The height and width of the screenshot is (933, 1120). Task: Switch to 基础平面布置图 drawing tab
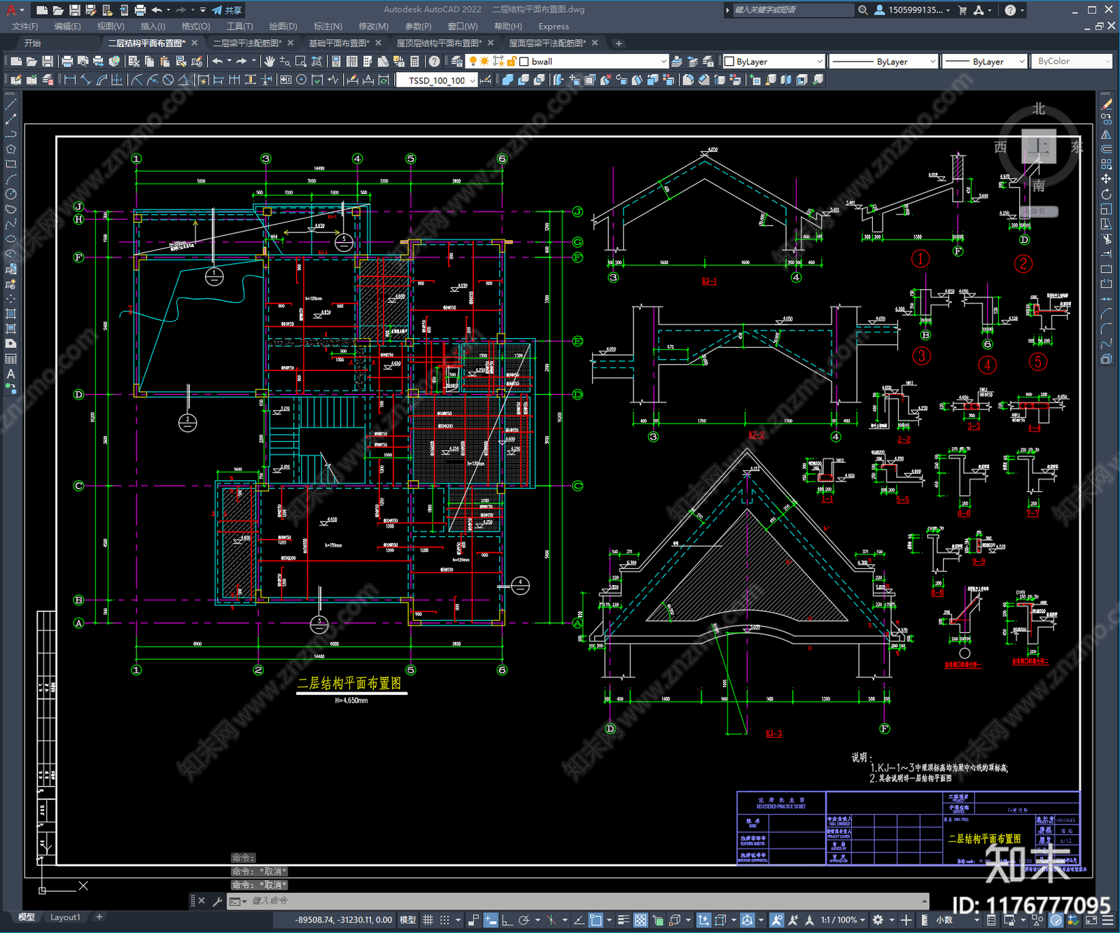[339, 43]
